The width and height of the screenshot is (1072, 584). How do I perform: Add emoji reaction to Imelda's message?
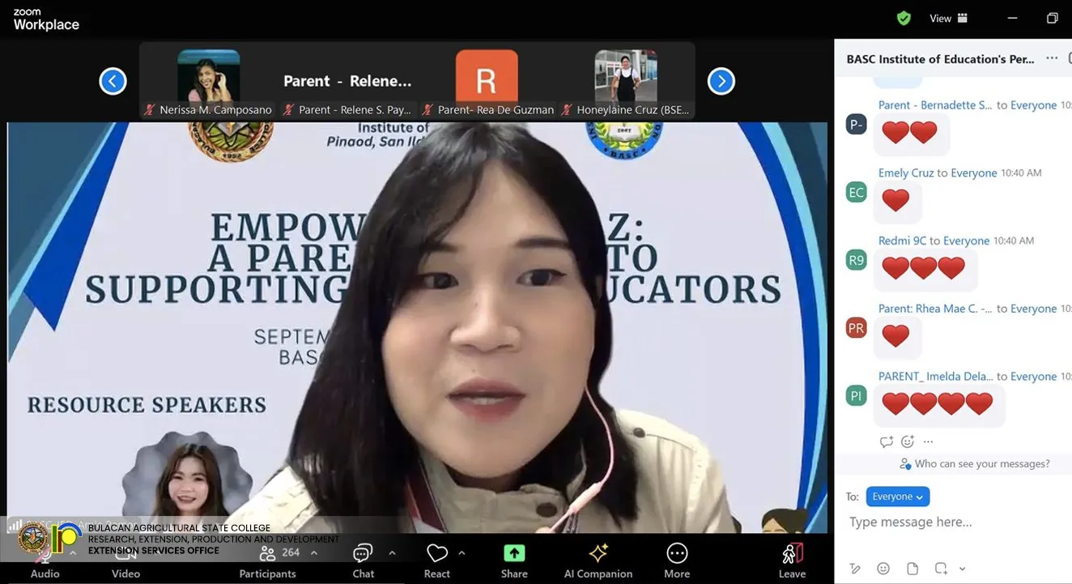pyautogui.click(x=908, y=441)
